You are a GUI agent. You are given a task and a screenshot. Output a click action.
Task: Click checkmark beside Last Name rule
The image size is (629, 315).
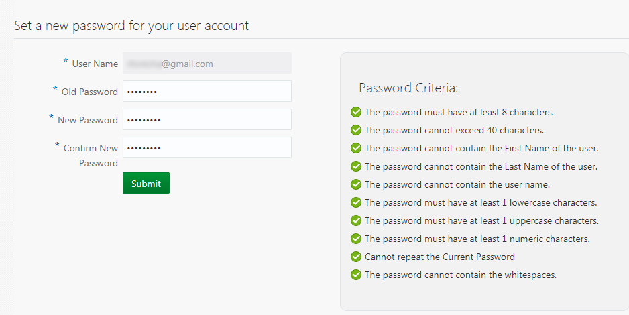[356, 166]
